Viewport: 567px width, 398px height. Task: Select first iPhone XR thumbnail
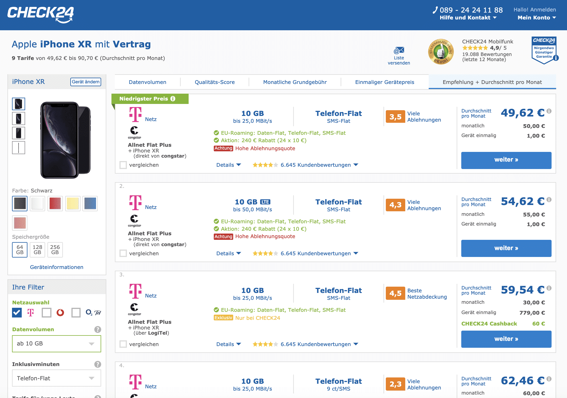click(19, 104)
